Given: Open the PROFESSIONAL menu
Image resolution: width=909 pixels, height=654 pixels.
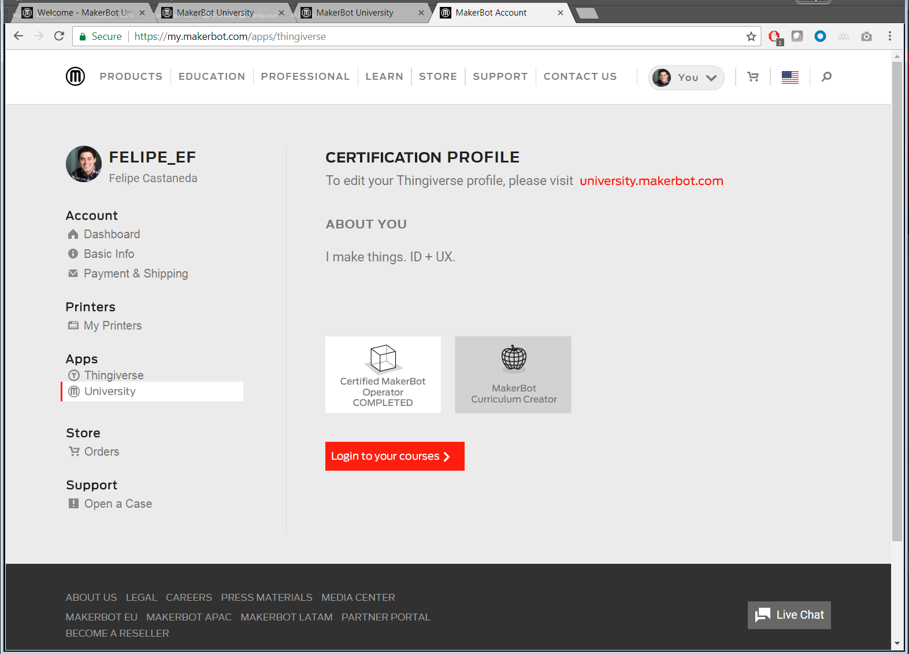Looking at the screenshot, I should pos(305,76).
